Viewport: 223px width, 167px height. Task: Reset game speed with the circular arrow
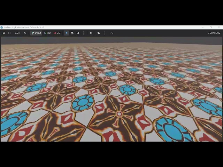click(25, 33)
